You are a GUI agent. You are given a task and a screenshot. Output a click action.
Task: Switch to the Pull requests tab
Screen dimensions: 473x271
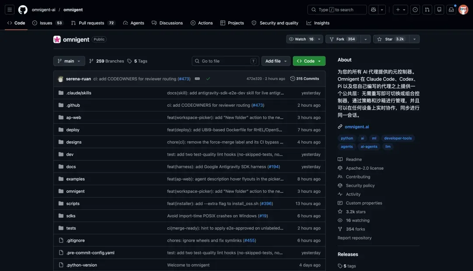[93, 23]
